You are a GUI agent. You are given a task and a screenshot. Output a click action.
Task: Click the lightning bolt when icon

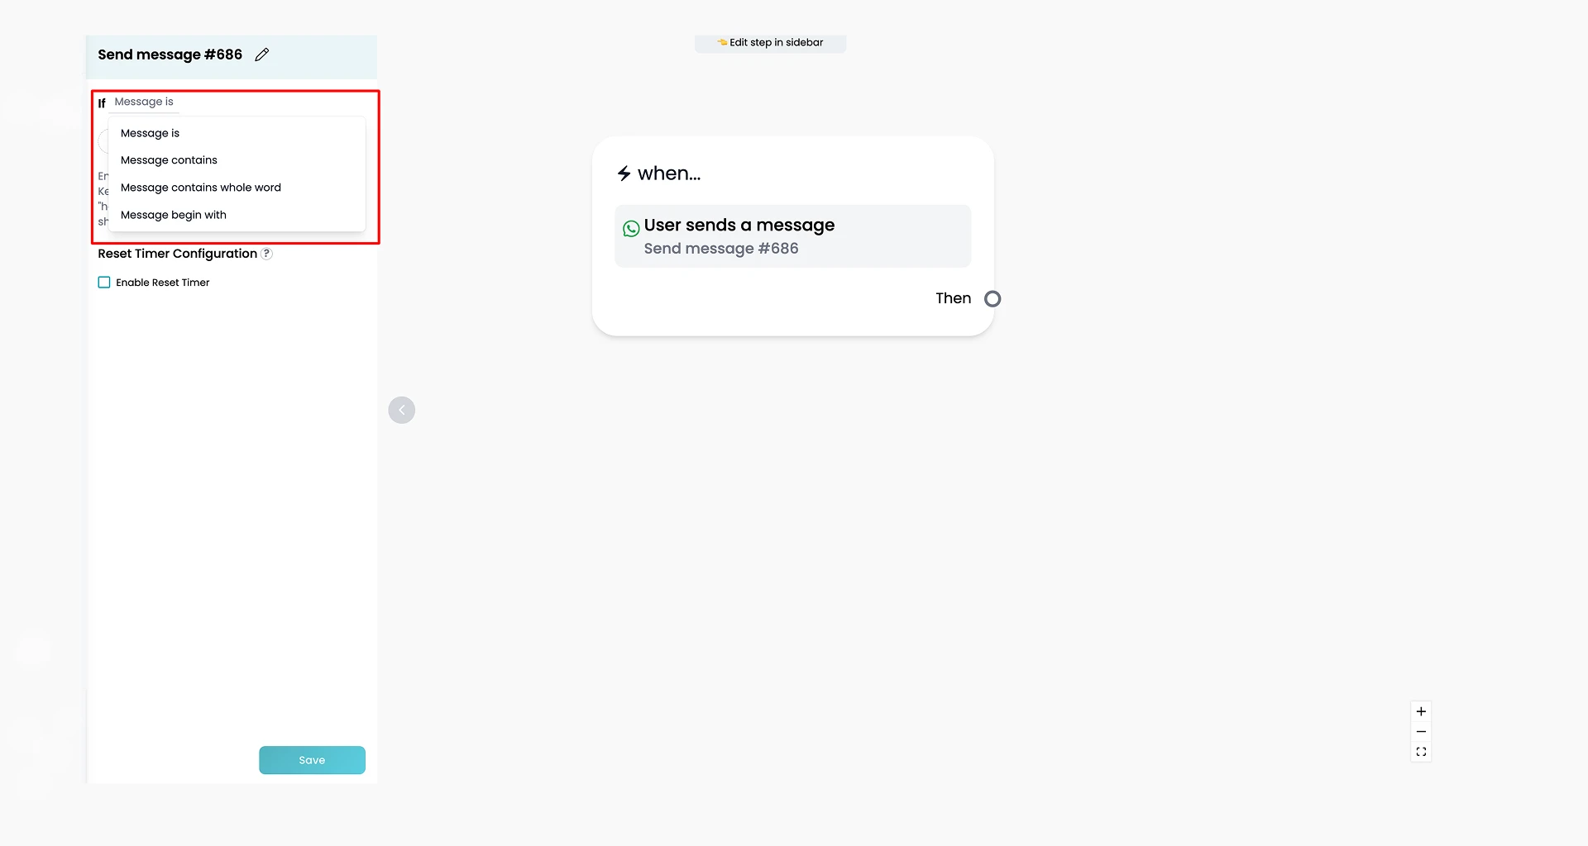tap(624, 173)
